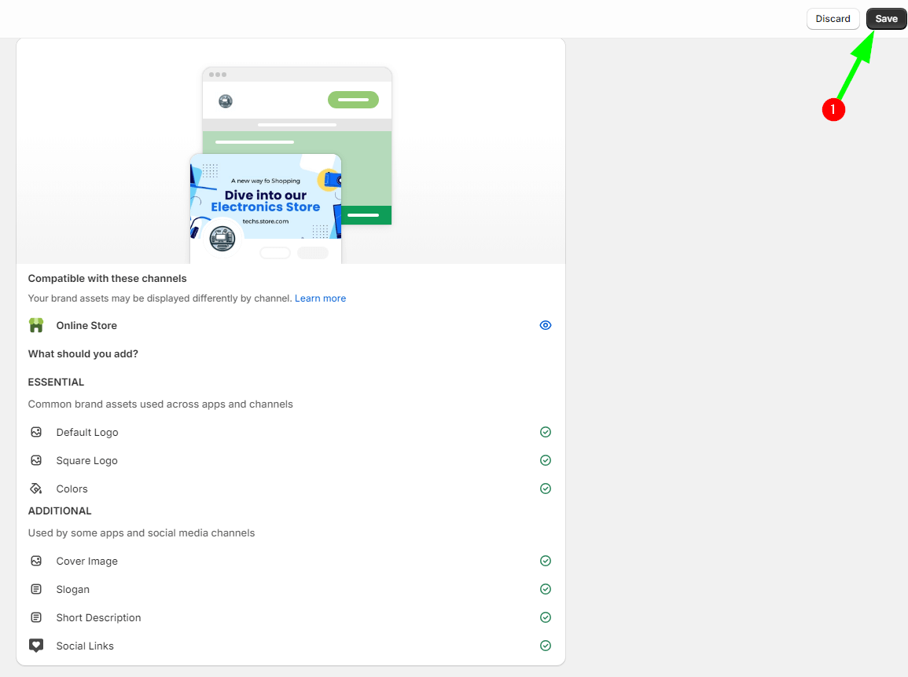The image size is (908, 677).
Task: Click the Online Store channel icon
Action: point(36,325)
